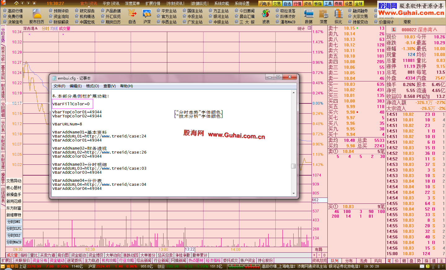Open the 深度菜单 top menu

pos(132,3)
